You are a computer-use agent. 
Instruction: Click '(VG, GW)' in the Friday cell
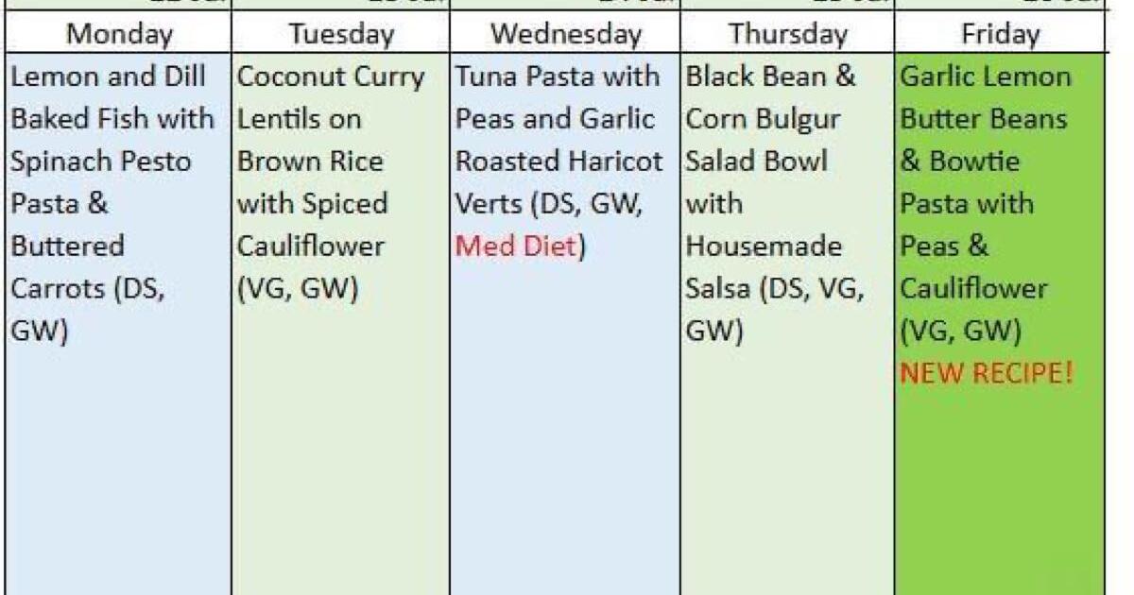pos(961,331)
